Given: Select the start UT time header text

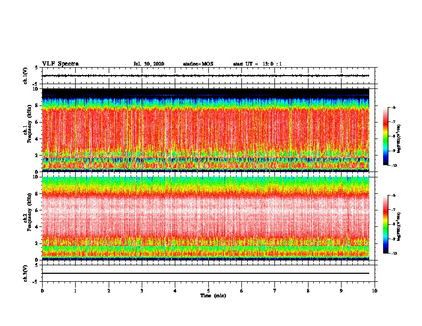Looking at the screenshot, I should pos(257,64).
